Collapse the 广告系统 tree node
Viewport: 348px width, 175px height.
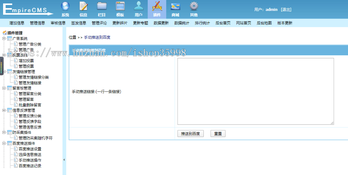(4, 38)
